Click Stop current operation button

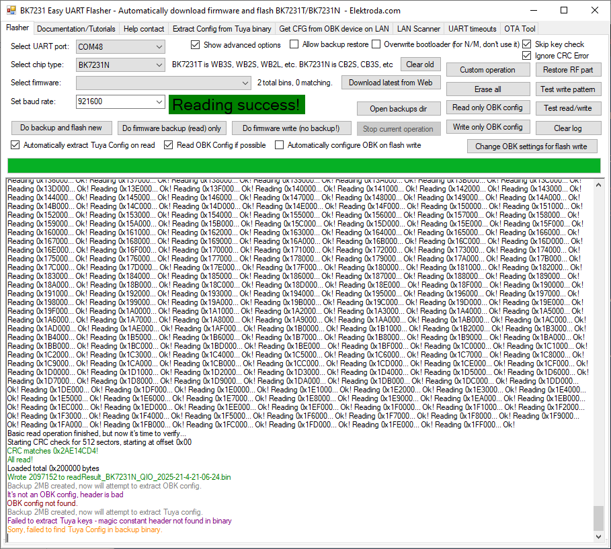coord(398,128)
